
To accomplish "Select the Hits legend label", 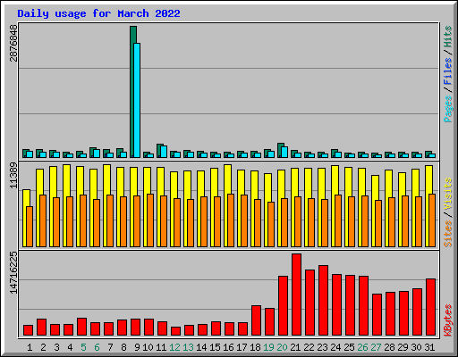I will [448, 37].
